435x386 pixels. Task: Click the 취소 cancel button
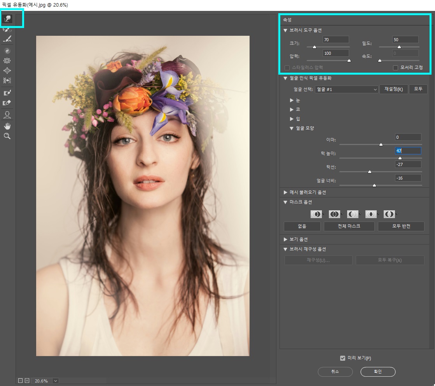point(335,372)
